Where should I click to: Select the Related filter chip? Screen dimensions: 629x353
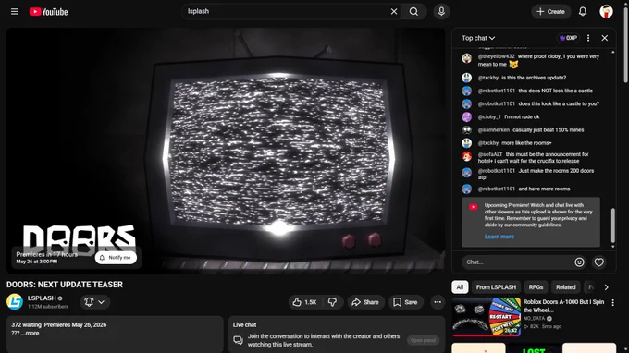pyautogui.click(x=565, y=286)
